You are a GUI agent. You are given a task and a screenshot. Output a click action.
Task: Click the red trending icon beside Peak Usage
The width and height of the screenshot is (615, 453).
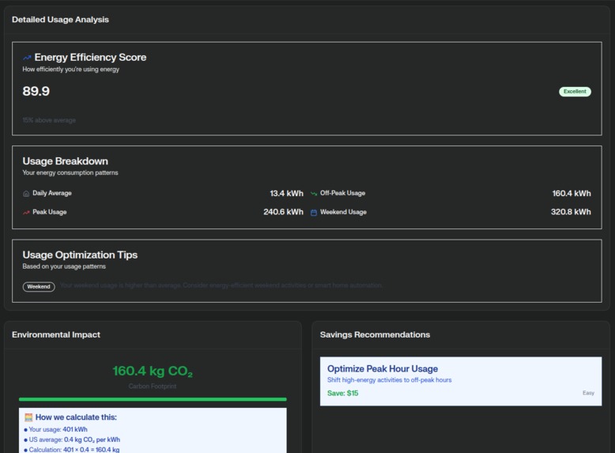coord(26,212)
